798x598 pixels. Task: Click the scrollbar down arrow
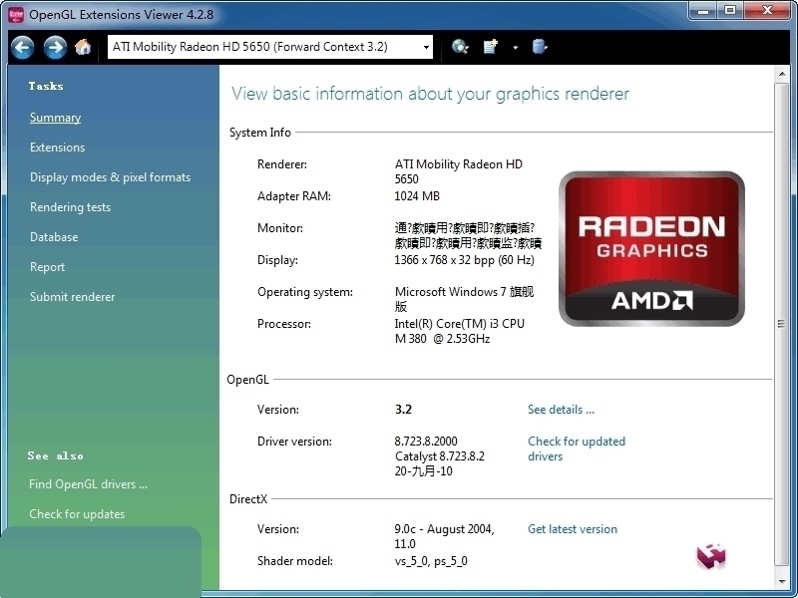(782, 582)
